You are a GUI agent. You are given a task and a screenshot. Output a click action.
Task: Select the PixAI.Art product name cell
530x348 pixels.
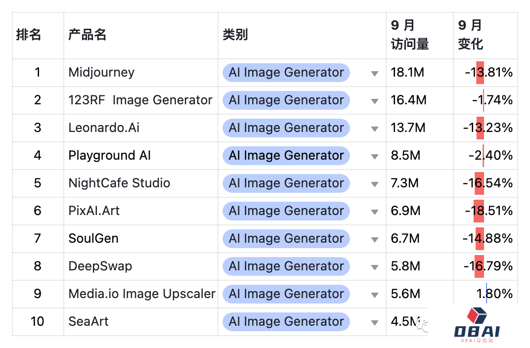pyautogui.click(x=141, y=211)
